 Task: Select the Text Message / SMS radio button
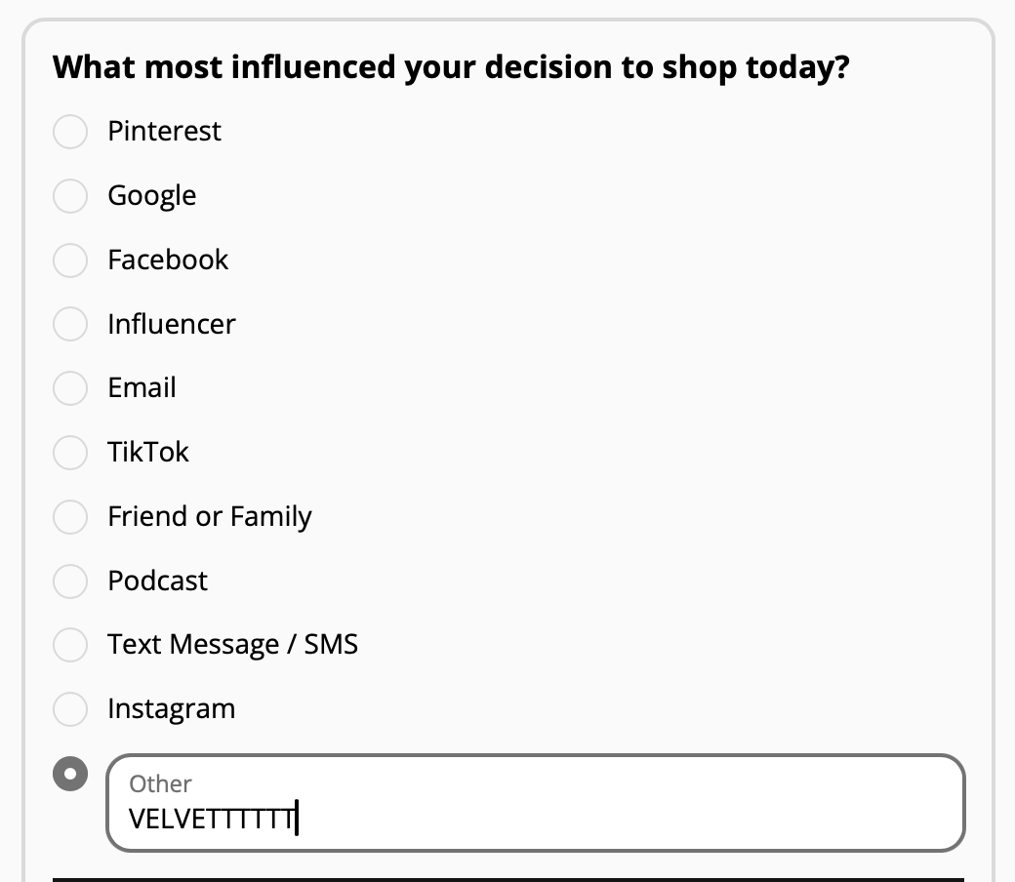pos(70,645)
